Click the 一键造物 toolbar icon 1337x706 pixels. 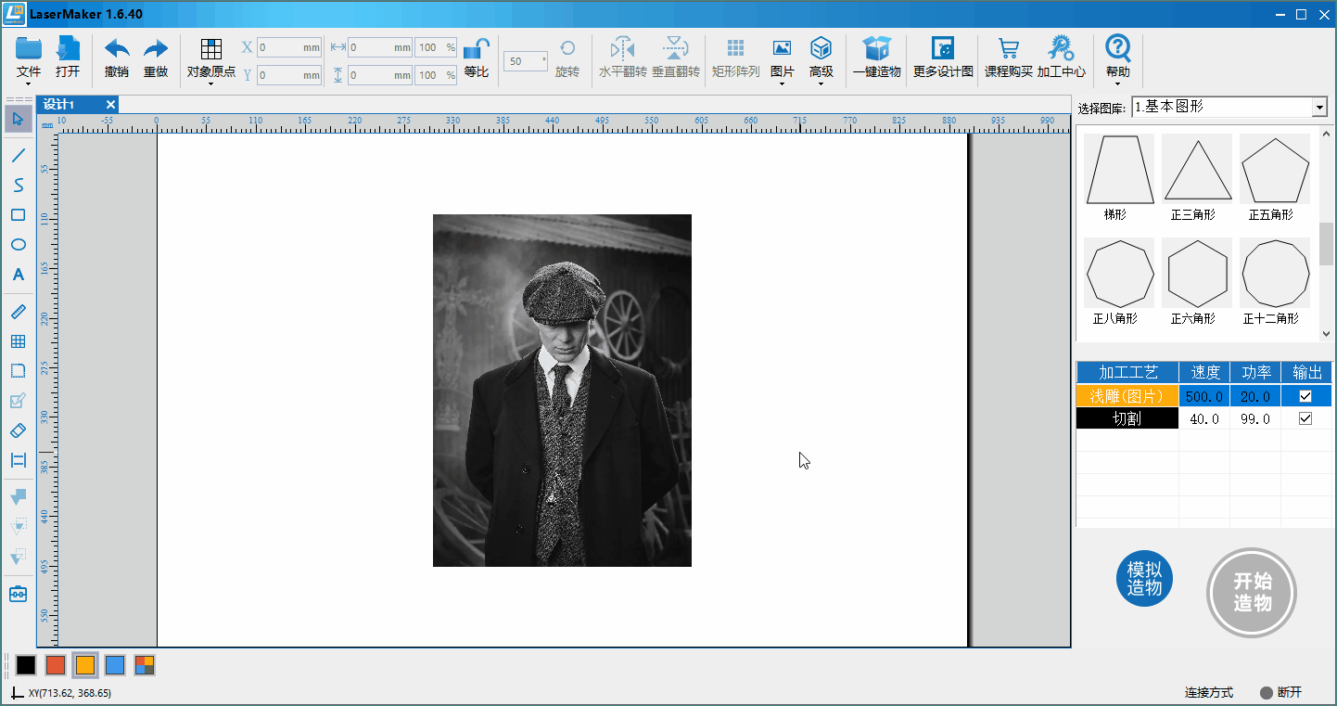point(876,58)
